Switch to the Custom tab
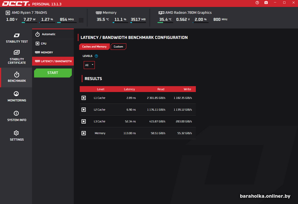The image size is (298, 204). click(118, 47)
